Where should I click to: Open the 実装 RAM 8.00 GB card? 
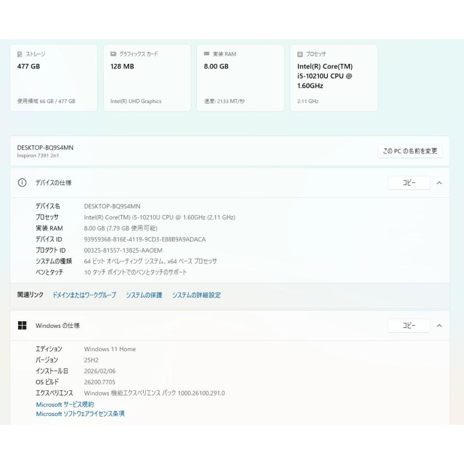(241, 78)
